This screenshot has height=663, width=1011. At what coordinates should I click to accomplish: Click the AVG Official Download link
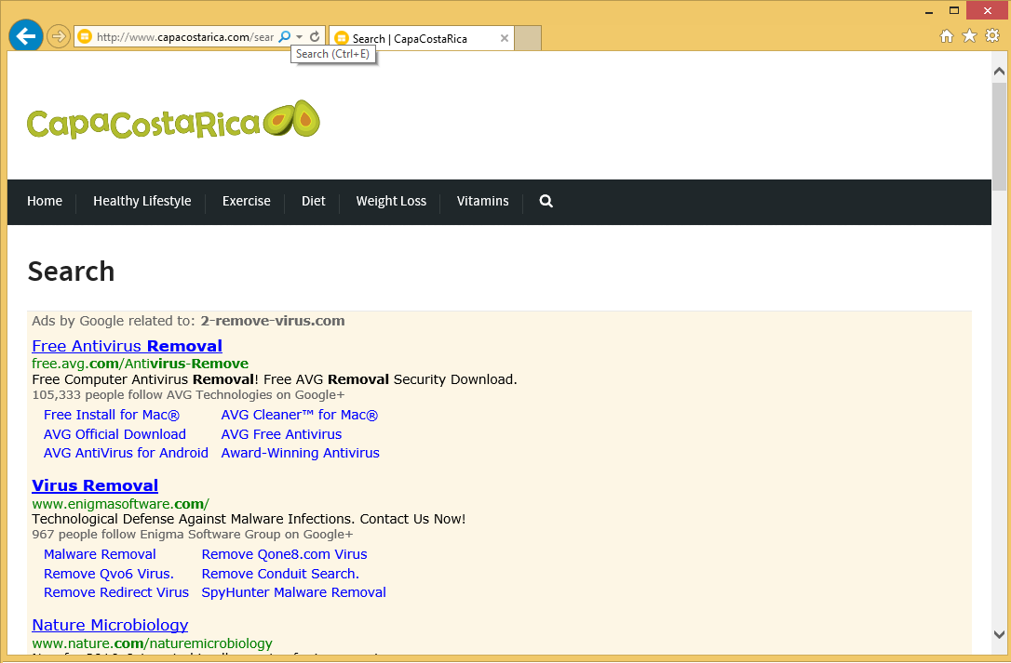115,434
